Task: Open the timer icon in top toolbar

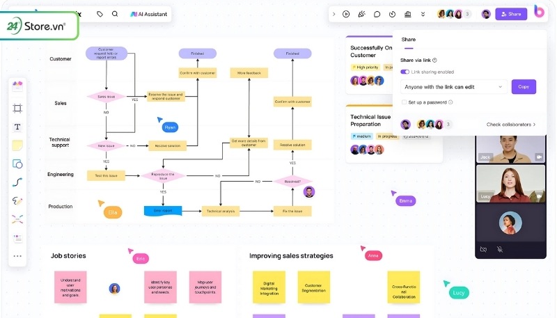Action: click(x=392, y=14)
